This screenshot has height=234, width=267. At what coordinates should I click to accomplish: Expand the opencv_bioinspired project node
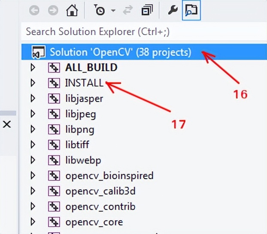(33, 176)
